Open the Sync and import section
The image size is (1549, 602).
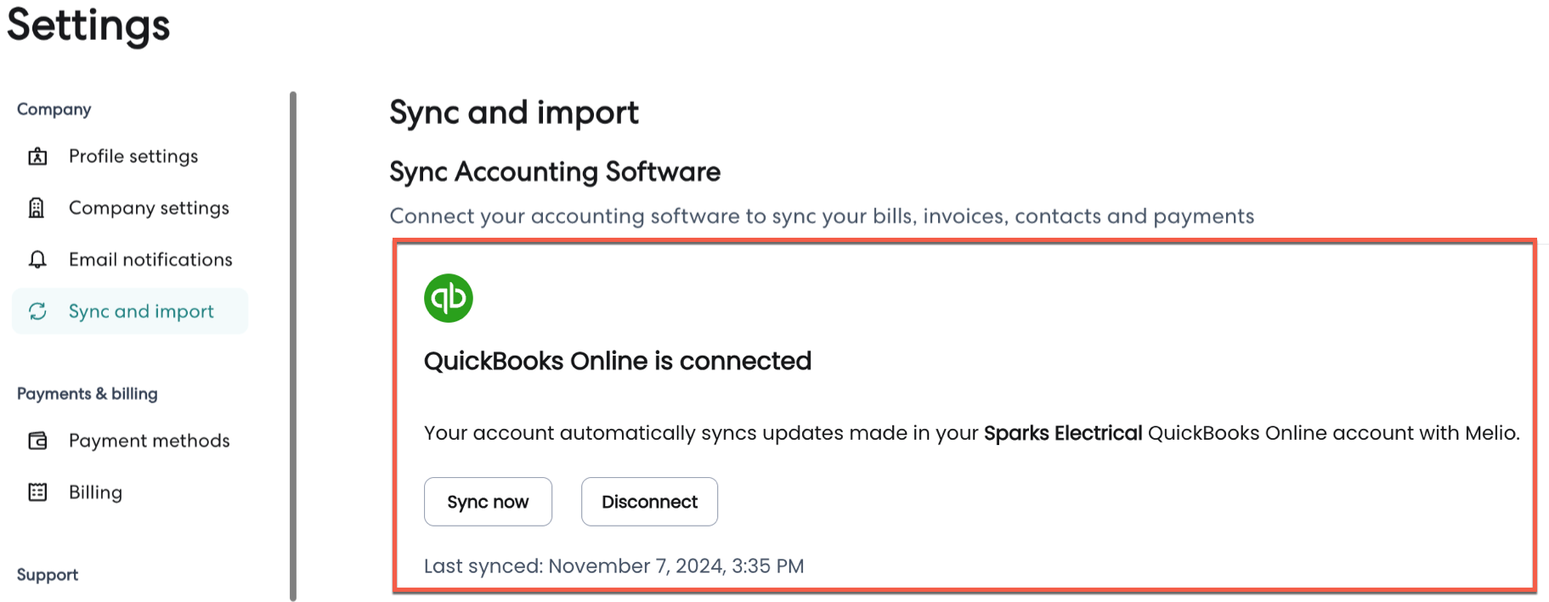[141, 312]
